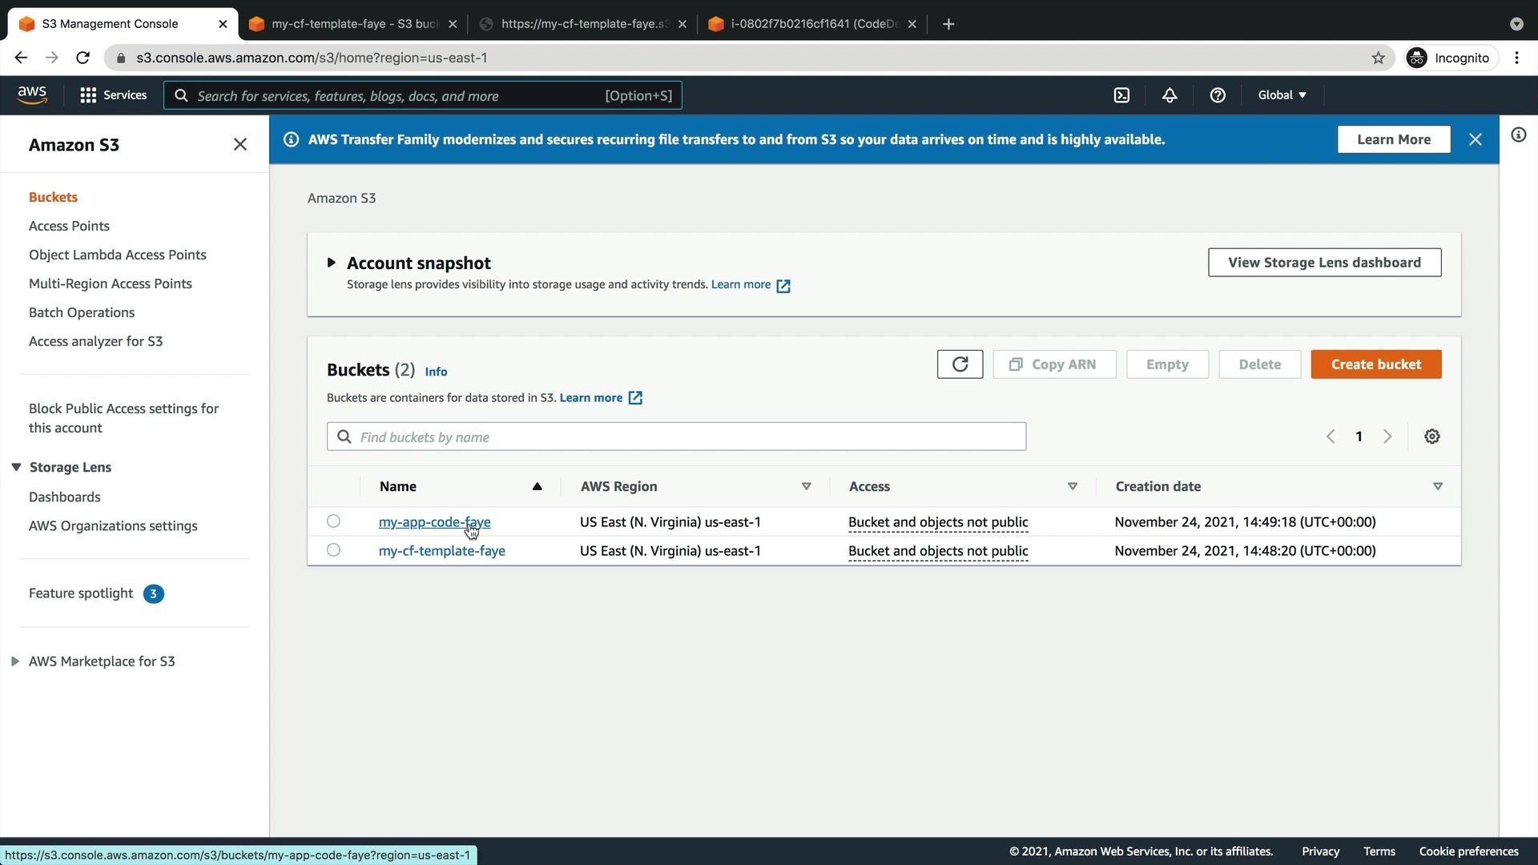Collapse the Storage Lens section
Image resolution: width=1538 pixels, height=865 pixels.
coord(16,467)
